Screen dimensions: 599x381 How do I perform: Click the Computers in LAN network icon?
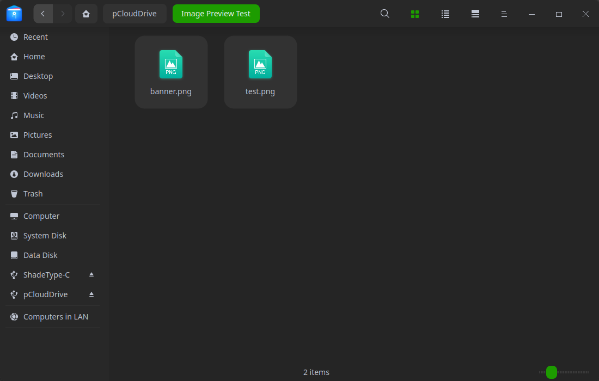pyautogui.click(x=14, y=317)
